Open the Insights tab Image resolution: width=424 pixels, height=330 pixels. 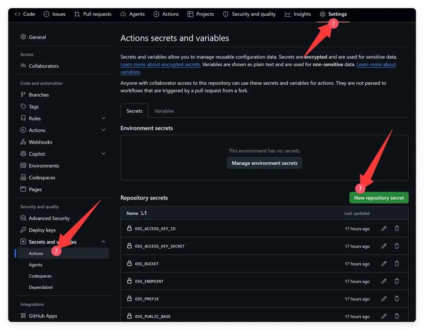click(298, 14)
